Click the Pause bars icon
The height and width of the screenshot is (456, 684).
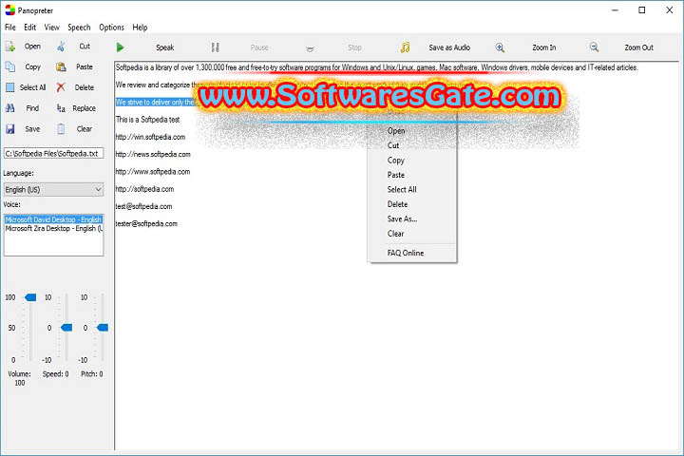click(x=215, y=47)
